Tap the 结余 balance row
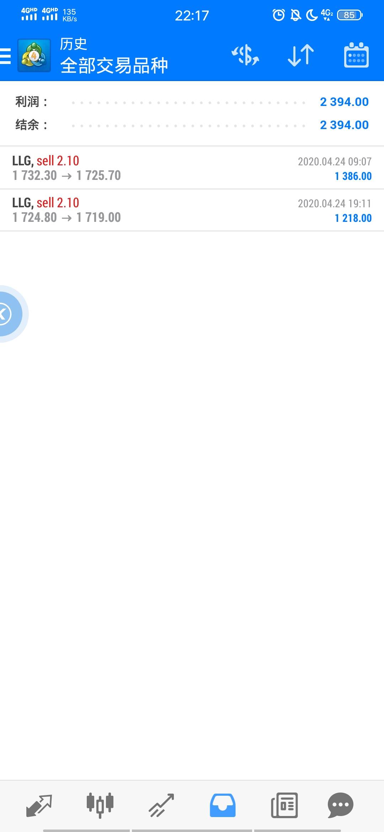Viewport: 384px width, 832px height. coord(192,125)
